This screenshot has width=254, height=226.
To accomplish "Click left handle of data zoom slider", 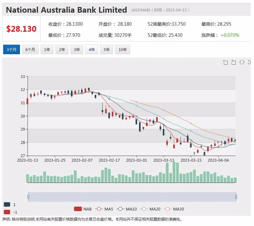I will click(29, 197).
